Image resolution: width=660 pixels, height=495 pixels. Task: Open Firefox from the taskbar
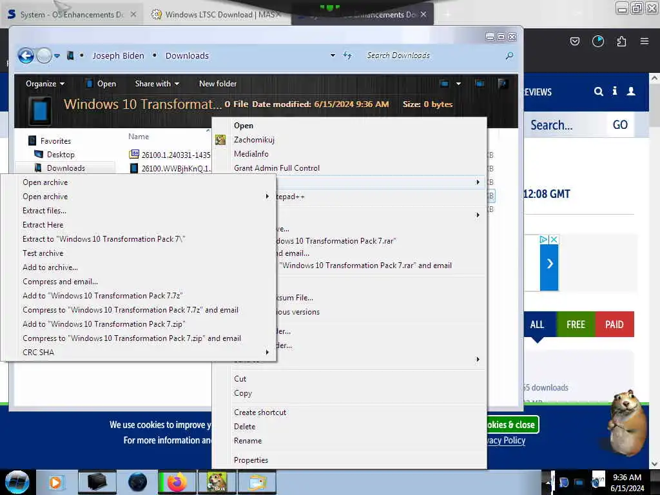[177, 482]
